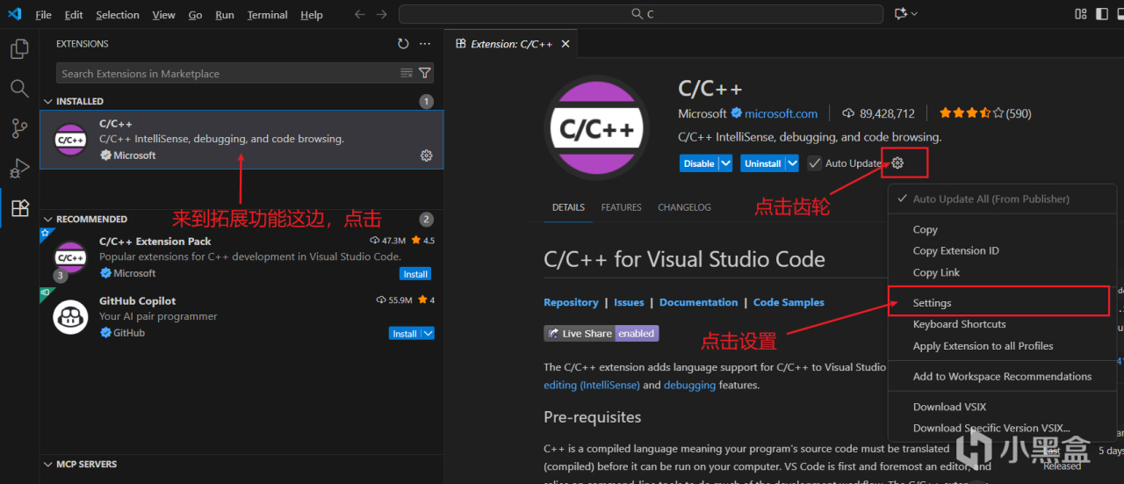This screenshot has height=484, width=1124.
Task: Open Source Control view
Action: [19, 128]
